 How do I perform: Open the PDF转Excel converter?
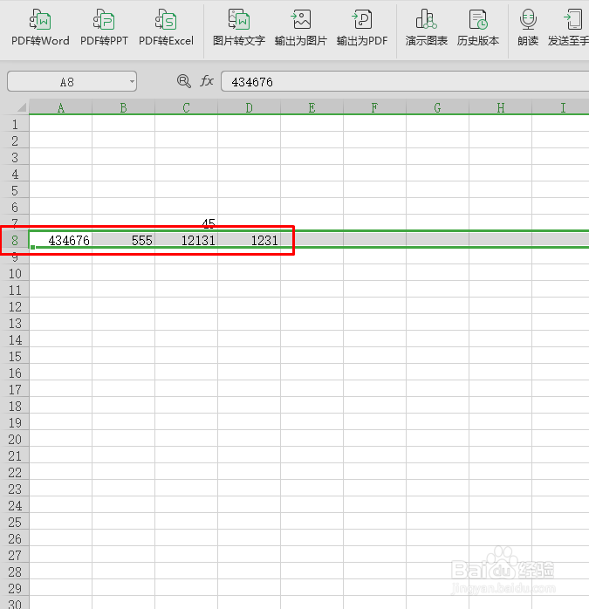coord(166,28)
